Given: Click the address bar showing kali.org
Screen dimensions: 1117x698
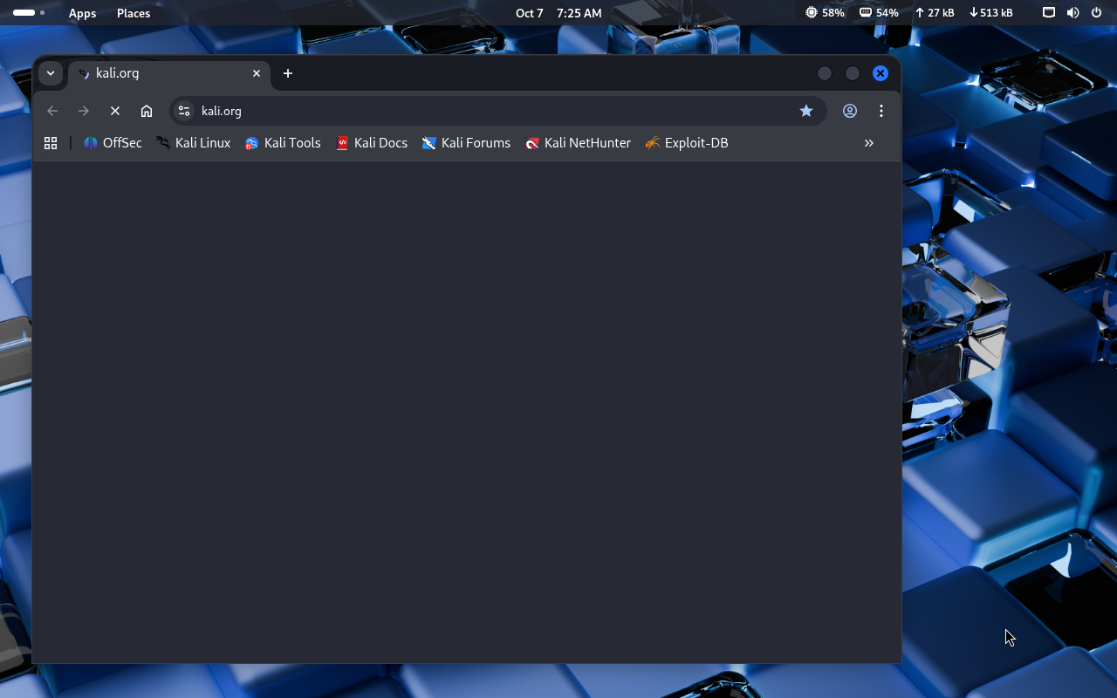Looking at the screenshot, I should [x=489, y=111].
